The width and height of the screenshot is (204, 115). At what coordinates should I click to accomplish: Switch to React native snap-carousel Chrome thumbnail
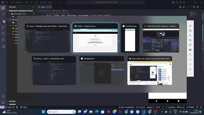pyautogui.click(x=149, y=71)
